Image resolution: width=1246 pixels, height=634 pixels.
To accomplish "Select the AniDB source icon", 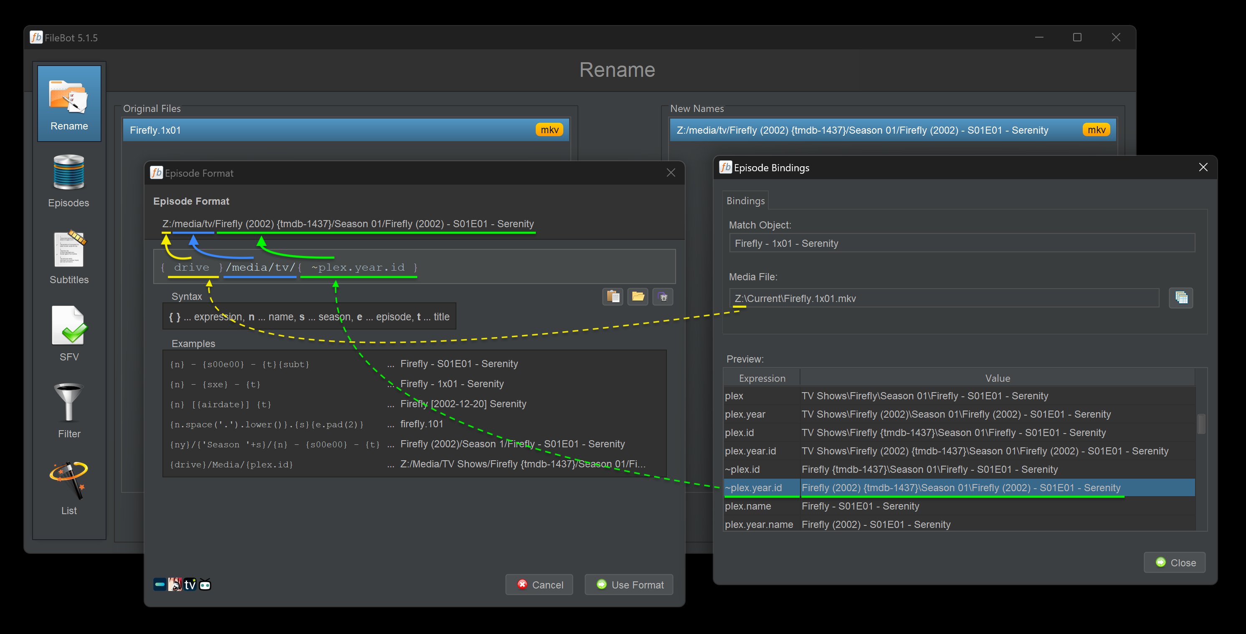I will pos(175,584).
